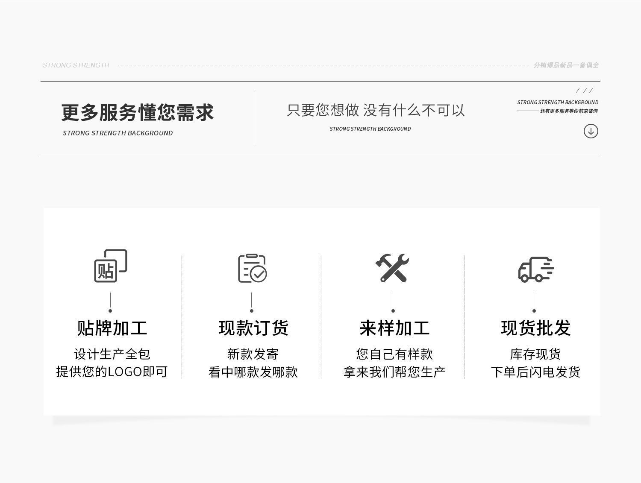Click the clipboard checklist icon
The image size is (641, 483).
[x=252, y=268]
